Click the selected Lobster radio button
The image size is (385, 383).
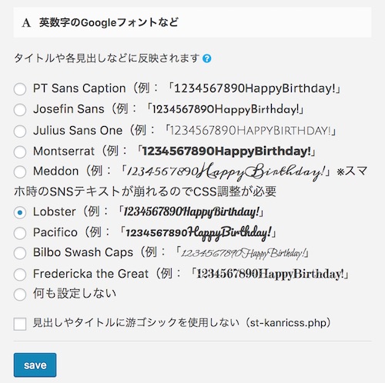(x=20, y=212)
